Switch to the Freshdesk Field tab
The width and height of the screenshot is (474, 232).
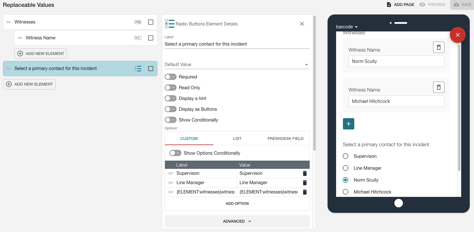[285, 139]
